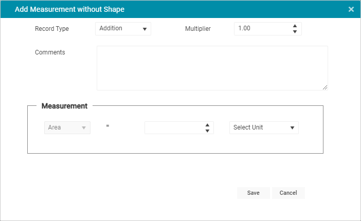Screen dimensions: 361x221
Task: Increase the Multiplier using the up arrow
Action: click(295, 26)
